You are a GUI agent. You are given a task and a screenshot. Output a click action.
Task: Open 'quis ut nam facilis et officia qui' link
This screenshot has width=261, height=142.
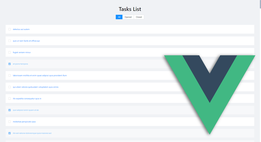[x=26, y=41]
